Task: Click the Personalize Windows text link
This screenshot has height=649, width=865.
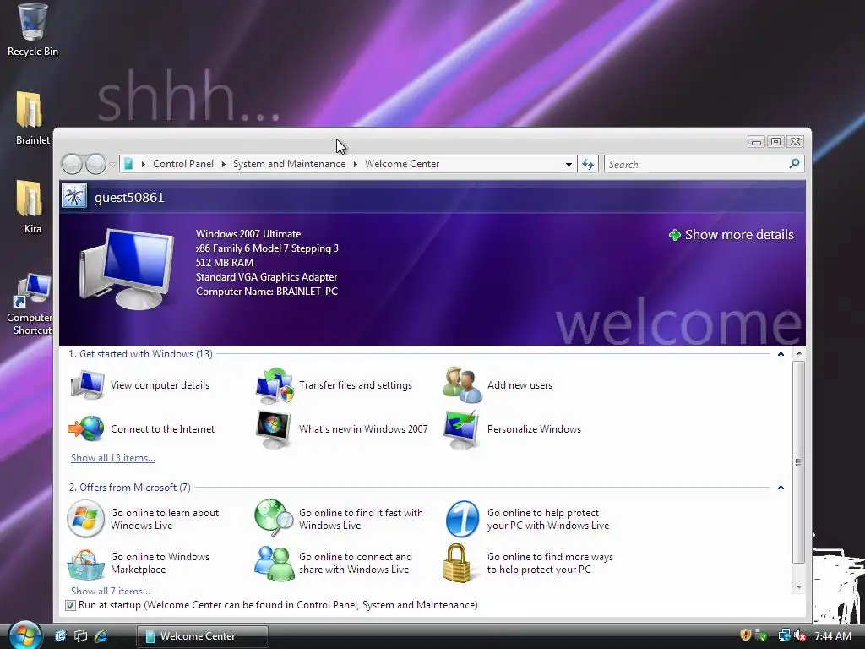Action: click(534, 429)
